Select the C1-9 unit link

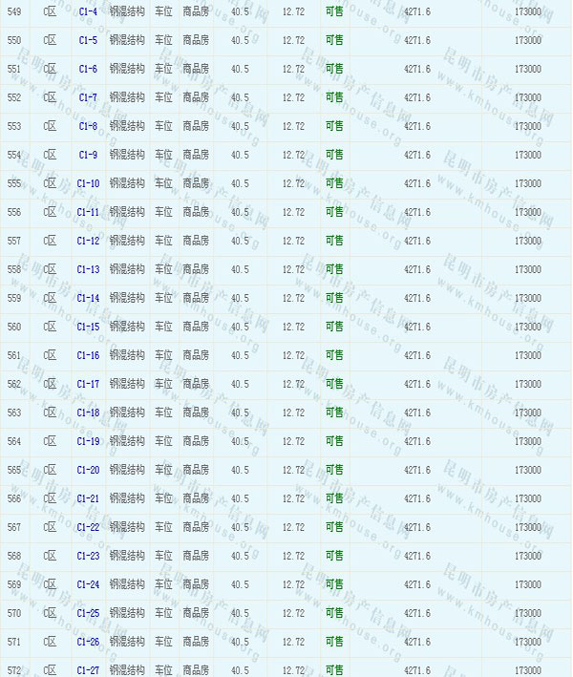click(x=88, y=155)
